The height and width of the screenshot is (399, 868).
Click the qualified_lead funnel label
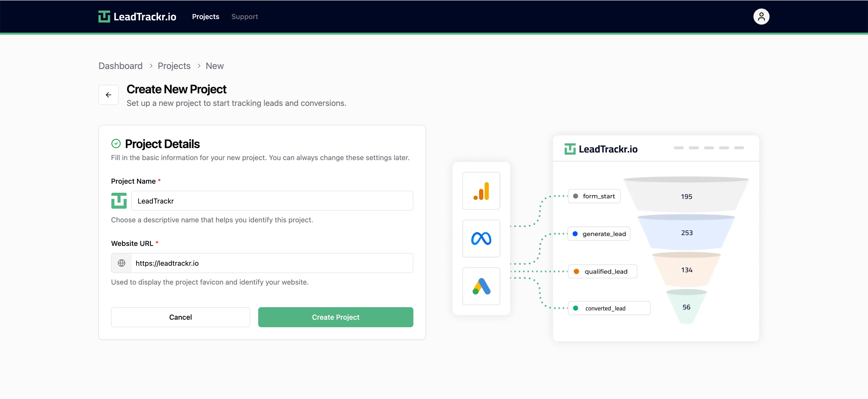click(x=603, y=271)
